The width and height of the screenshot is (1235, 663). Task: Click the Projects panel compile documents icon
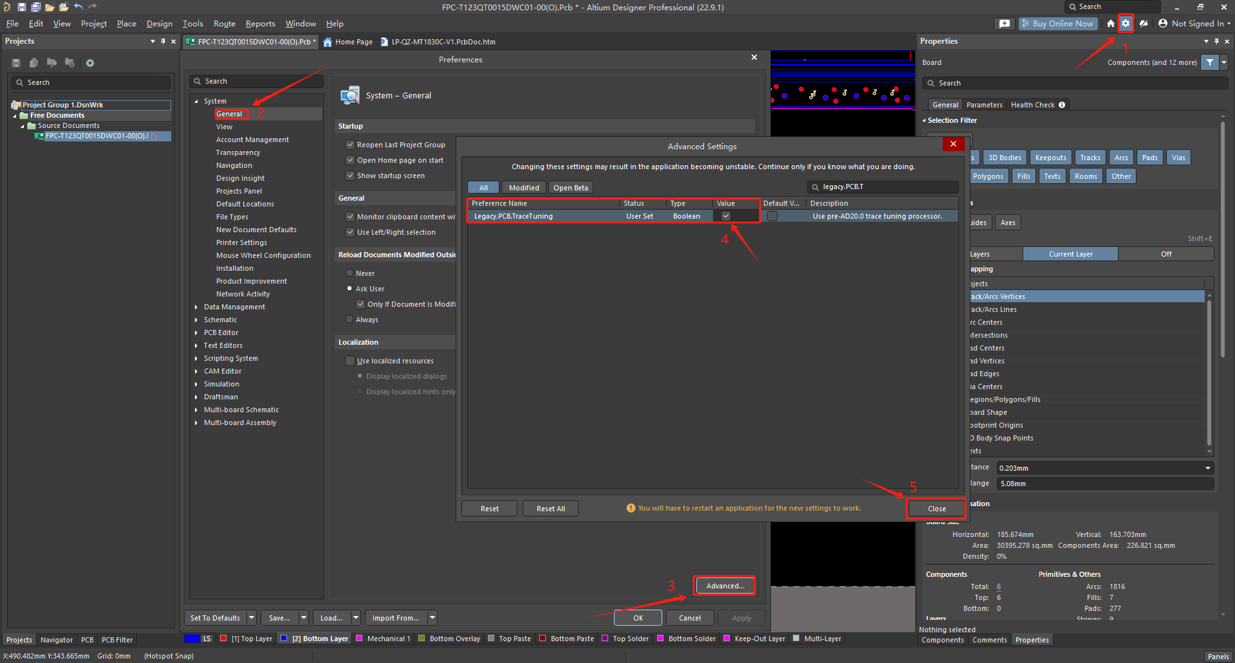[x=33, y=63]
